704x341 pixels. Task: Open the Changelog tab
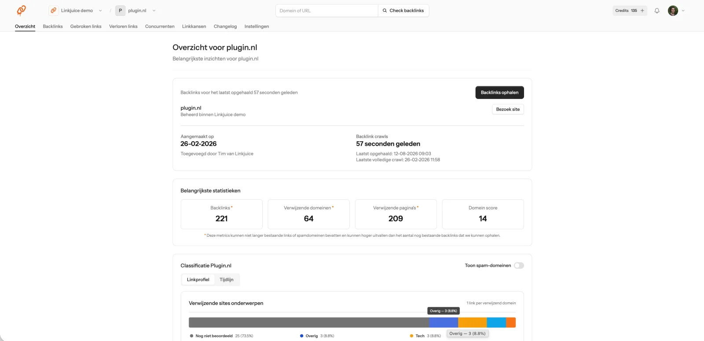point(225,26)
